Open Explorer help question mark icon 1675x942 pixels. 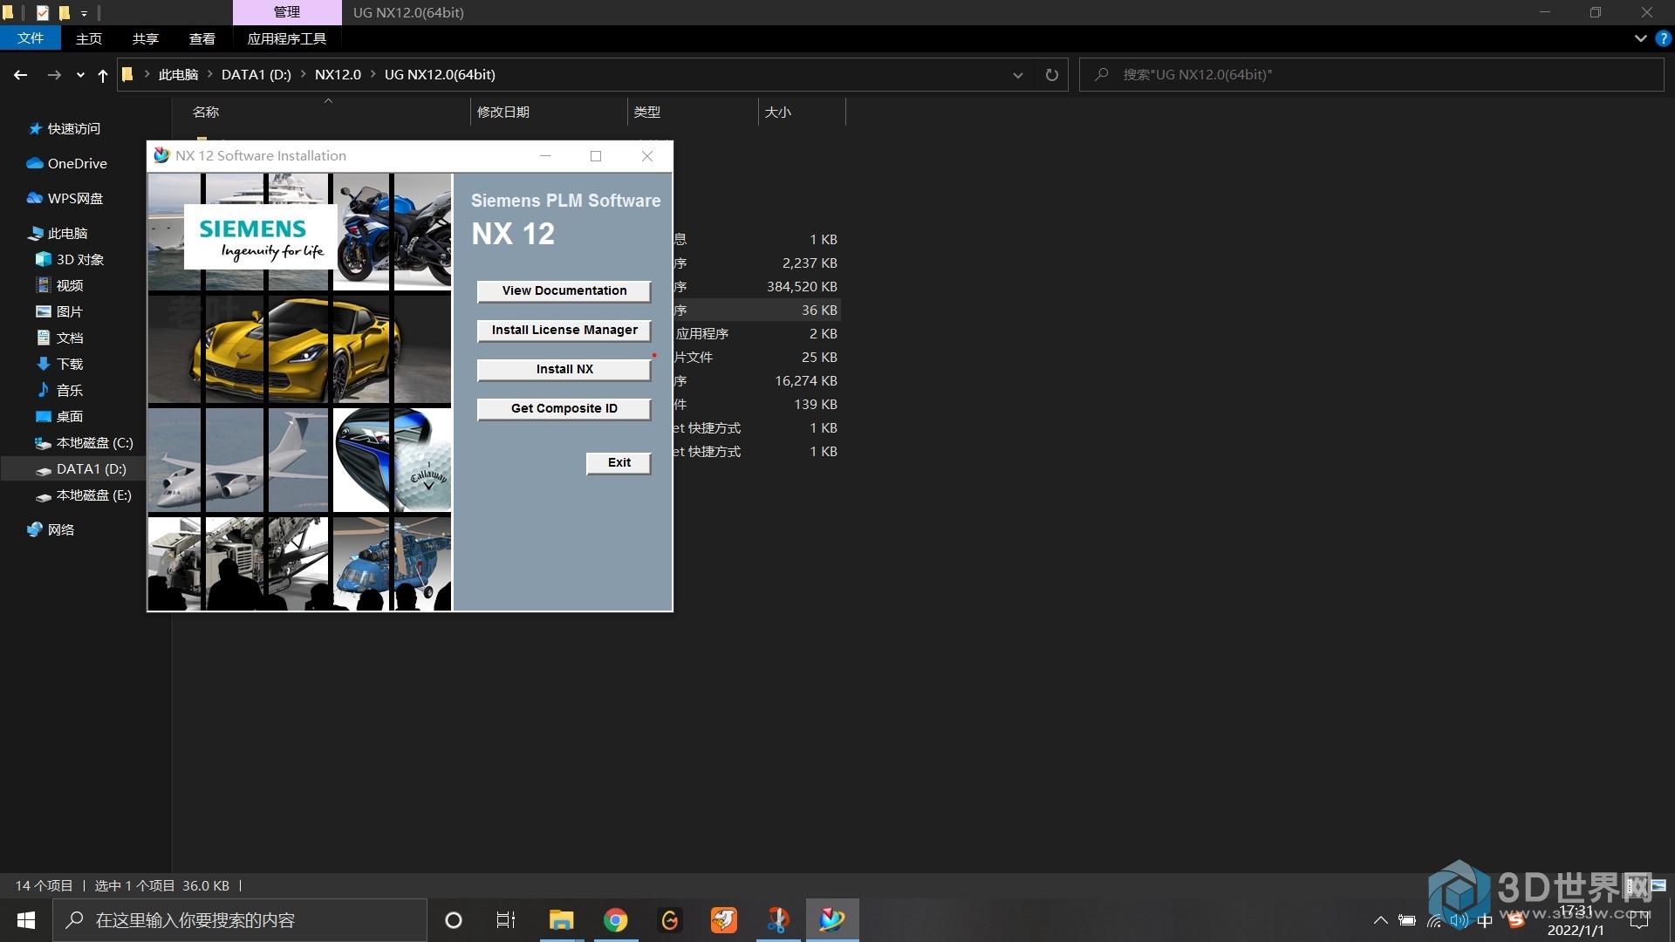click(x=1663, y=38)
